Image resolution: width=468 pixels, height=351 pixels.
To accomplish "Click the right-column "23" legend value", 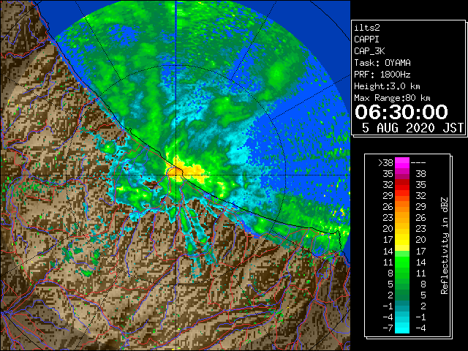I will coord(420,229).
